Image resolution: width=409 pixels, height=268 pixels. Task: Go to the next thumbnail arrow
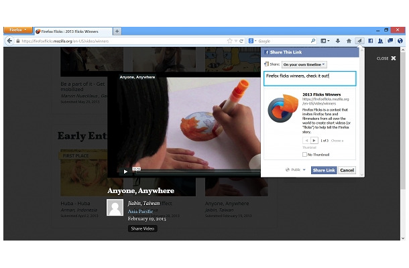[314, 141]
